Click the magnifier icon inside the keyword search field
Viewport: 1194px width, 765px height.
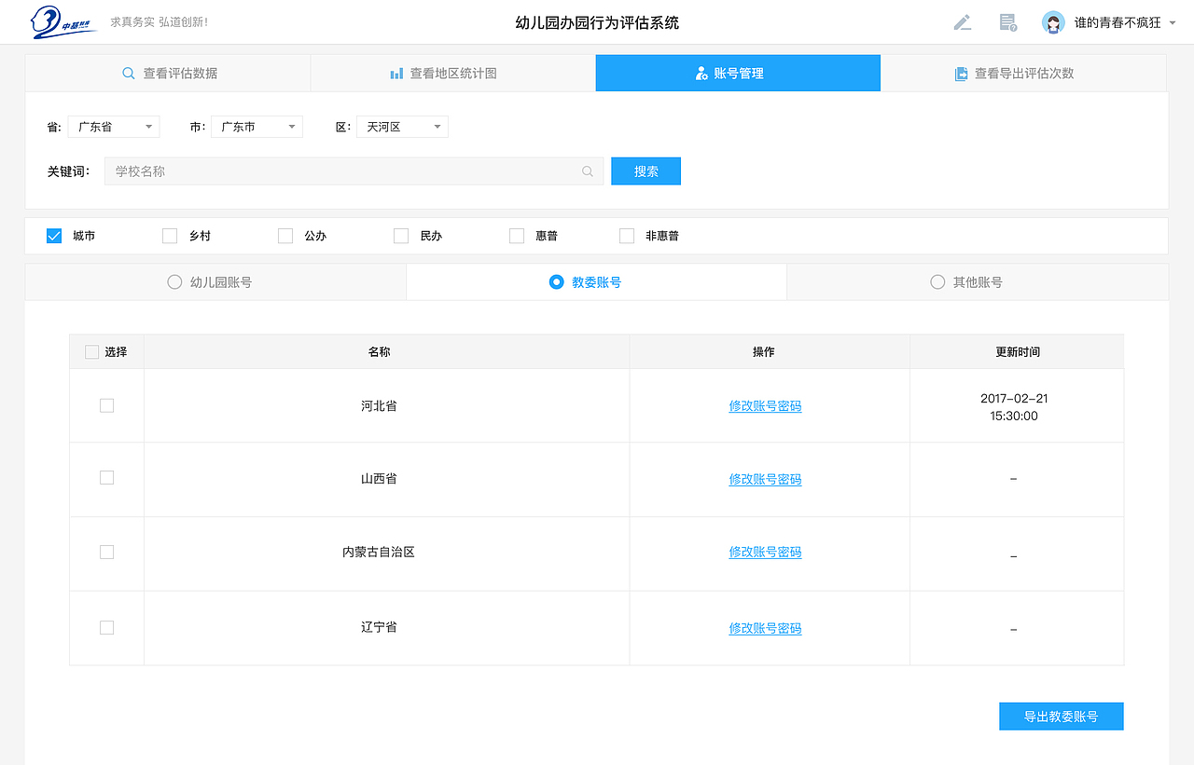pos(587,171)
